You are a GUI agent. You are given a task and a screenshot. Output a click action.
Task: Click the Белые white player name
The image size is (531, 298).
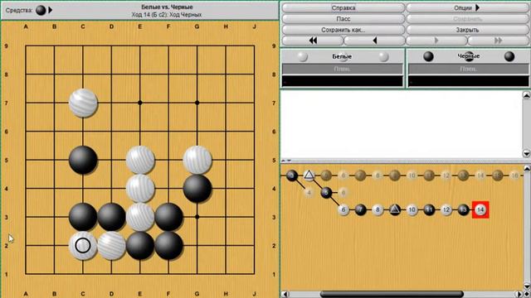[342, 56]
